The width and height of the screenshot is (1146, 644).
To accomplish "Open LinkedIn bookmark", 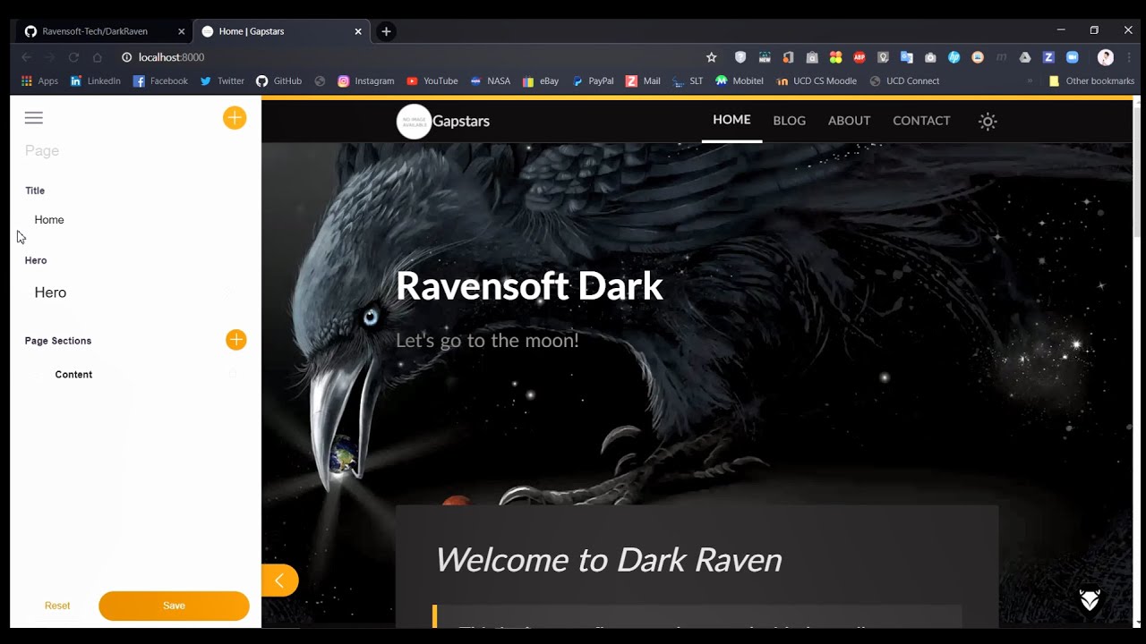I will pos(96,81).
